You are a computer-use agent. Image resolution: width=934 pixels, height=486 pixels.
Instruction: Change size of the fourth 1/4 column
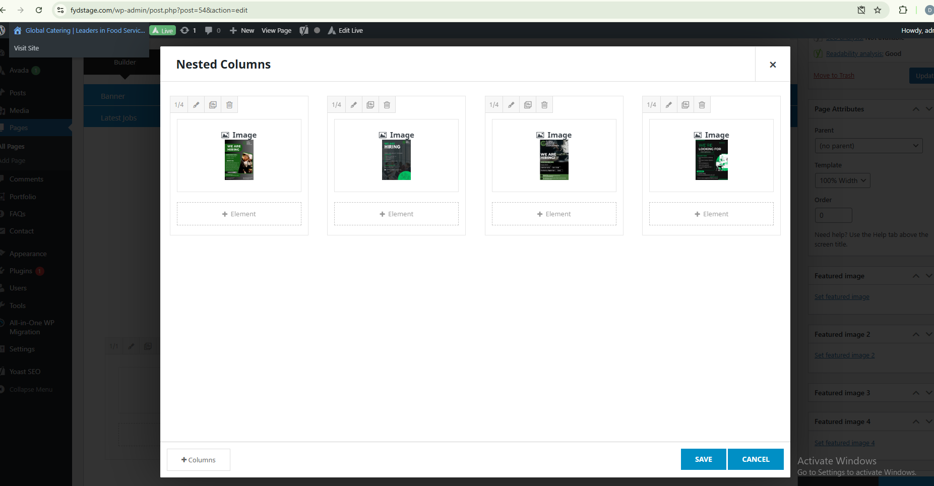tap(651, 105)
